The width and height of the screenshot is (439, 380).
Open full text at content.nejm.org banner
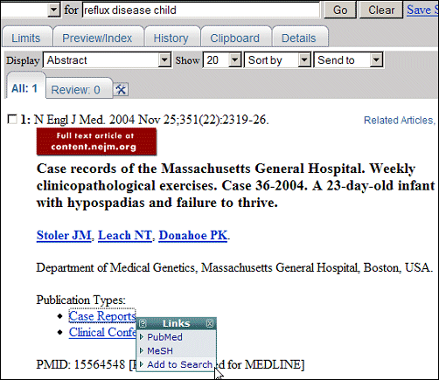96,142
